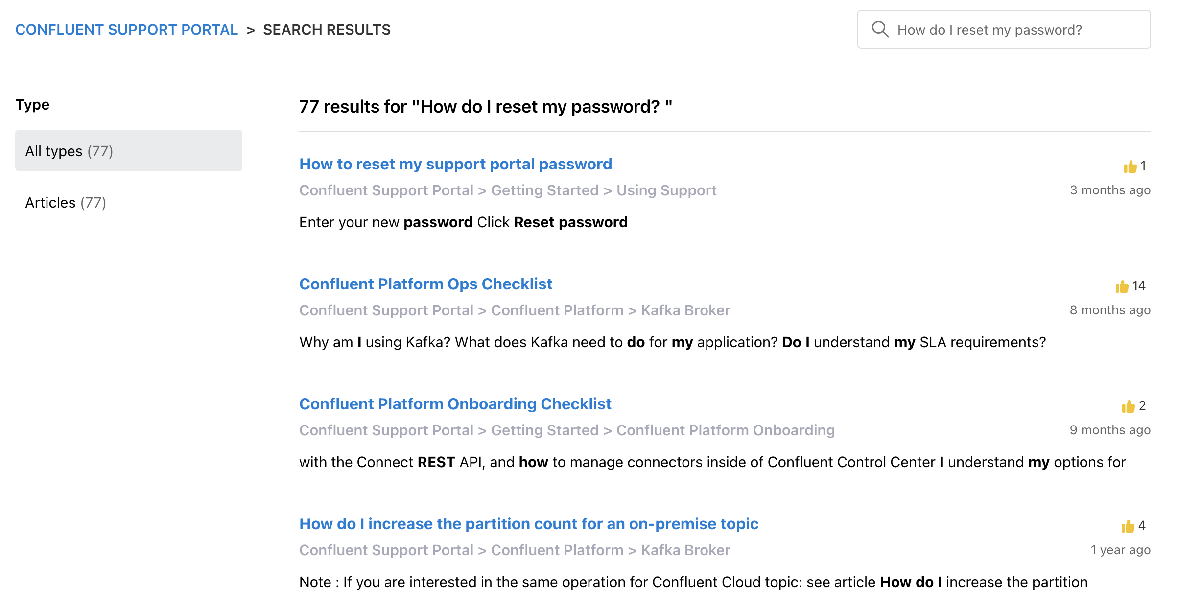Open Confluent Platform Onboarding category breadcrumb

726,430
